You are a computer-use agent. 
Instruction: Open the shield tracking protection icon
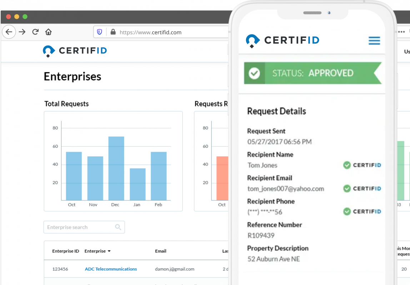(x=100, y=32)
